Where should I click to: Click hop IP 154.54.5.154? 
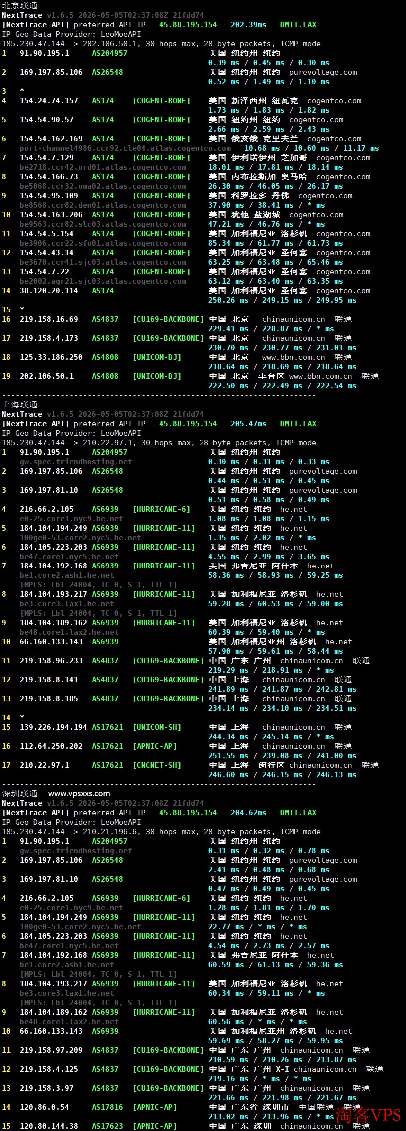click(46, 234)
